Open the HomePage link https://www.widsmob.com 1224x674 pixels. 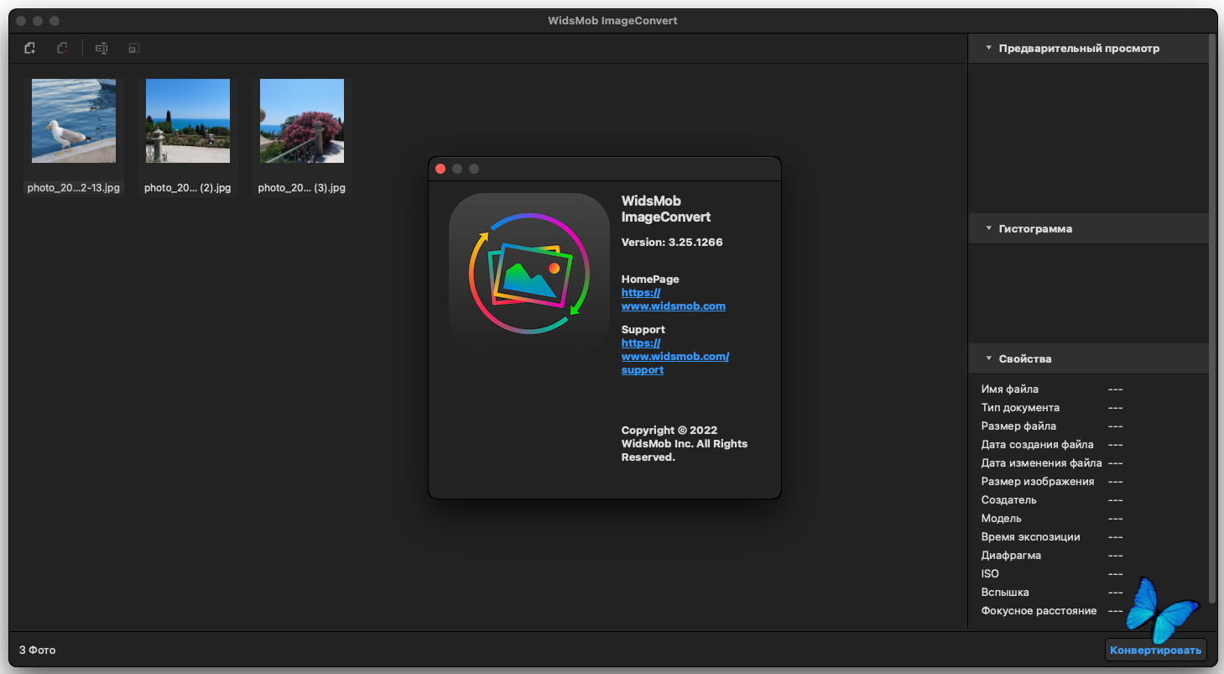point(674,300)
